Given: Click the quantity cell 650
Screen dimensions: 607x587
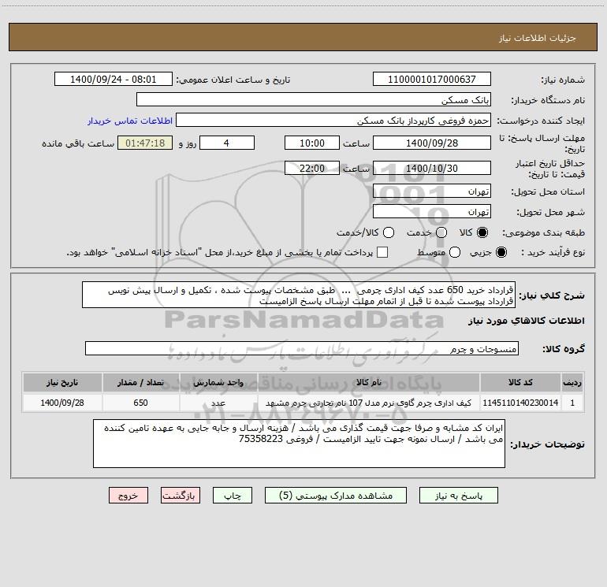Looking at the screenshot, I should click(x=140, y=403).
